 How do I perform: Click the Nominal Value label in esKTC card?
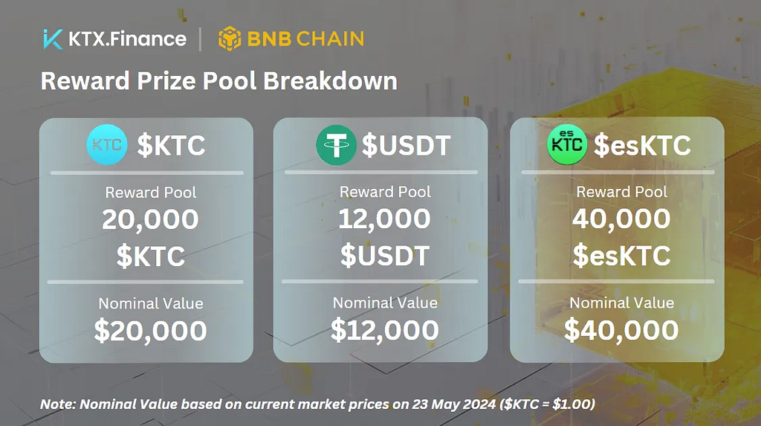tap(622, 303)
